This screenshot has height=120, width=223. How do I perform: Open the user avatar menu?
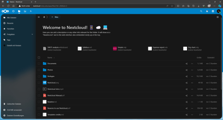[219, 11]
